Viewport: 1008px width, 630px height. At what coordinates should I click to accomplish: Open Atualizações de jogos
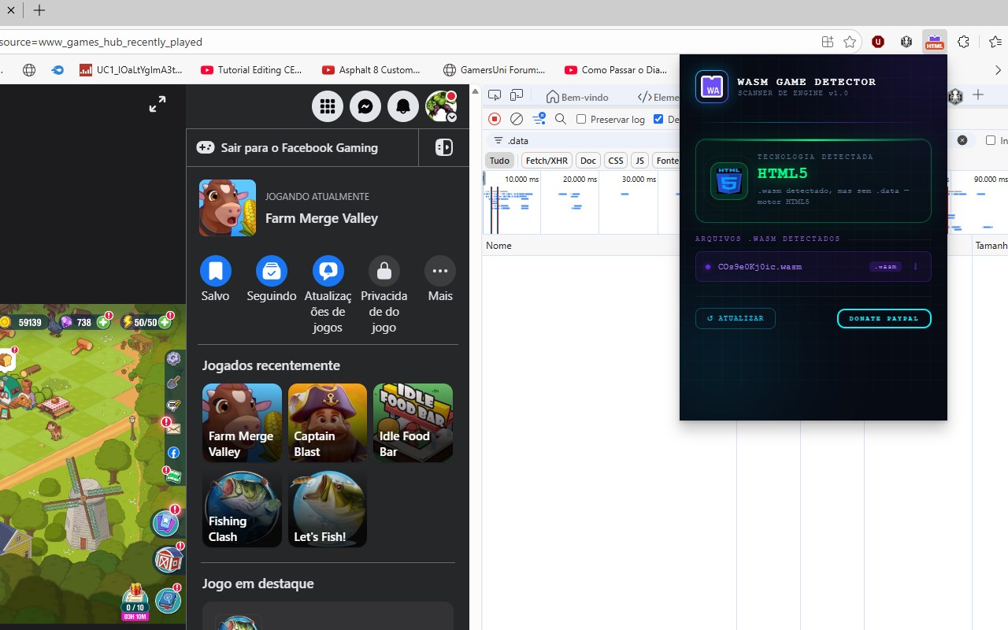pyautogui.click(x=328, y=271)
